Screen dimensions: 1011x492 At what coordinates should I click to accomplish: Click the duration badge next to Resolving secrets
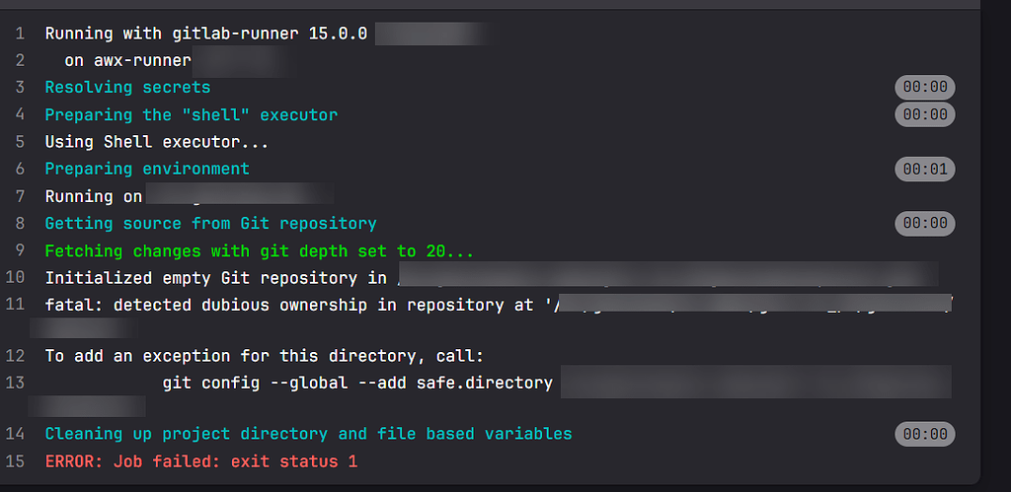(924, 87)
